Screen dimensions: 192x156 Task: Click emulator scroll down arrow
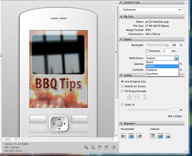pyautogui.click(x=116, y=135)
